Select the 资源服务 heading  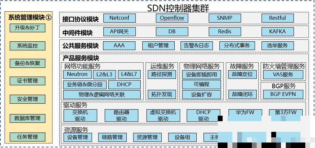click(76, 129)
